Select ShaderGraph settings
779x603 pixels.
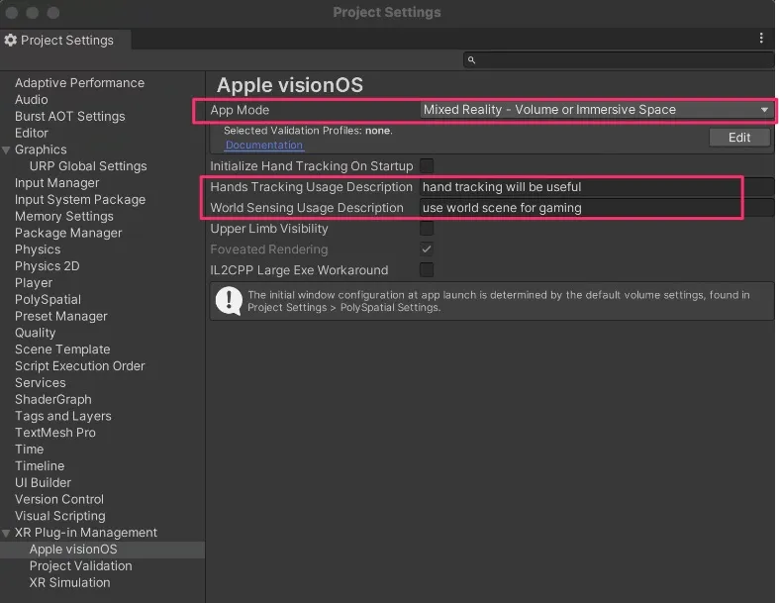coord(53,400)
